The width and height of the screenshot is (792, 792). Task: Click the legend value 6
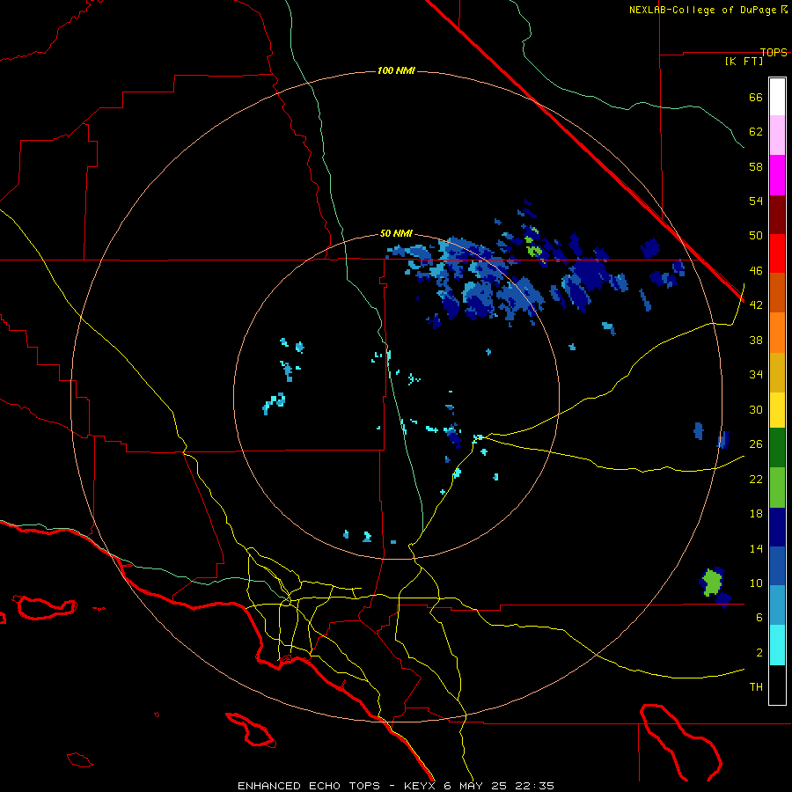click(759, 618)
